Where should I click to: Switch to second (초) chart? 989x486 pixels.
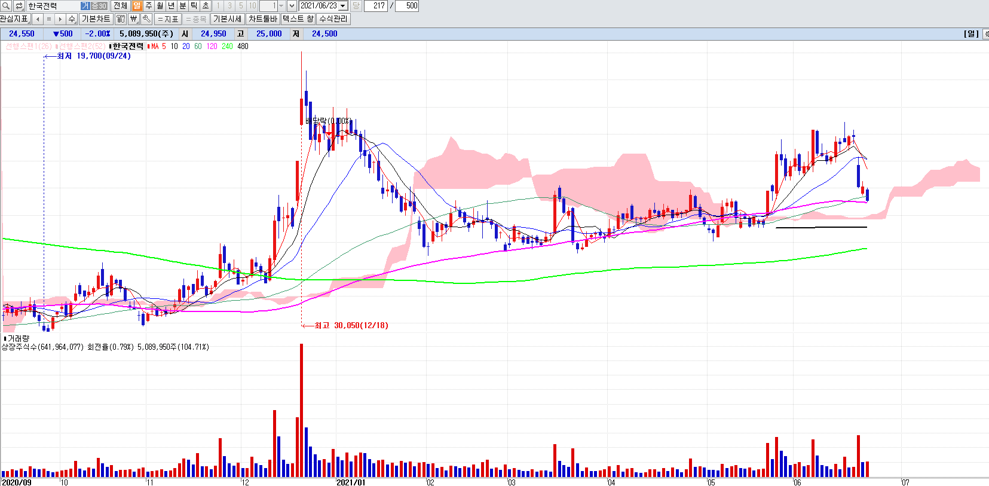pyautogui.click(x=206, y=6)
